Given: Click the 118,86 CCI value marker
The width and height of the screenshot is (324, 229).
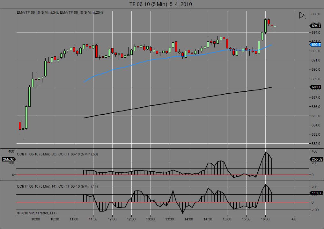Looking at the screenshot, I should [316, 193].
